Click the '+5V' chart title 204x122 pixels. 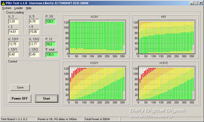tap(164, 17)
